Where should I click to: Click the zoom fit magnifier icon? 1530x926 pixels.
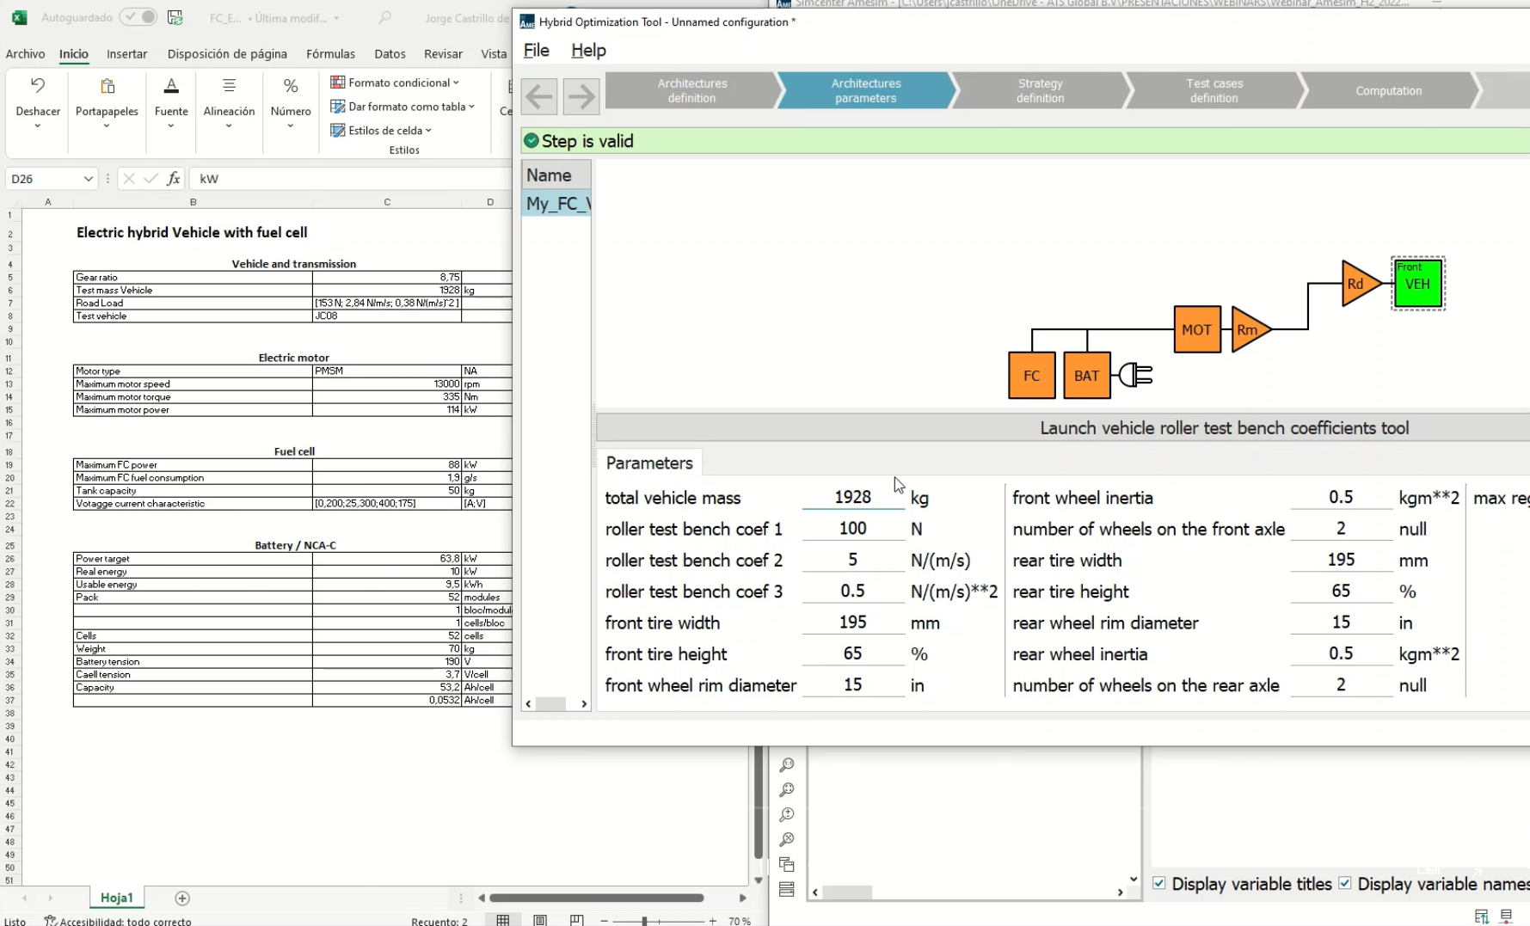(x=787, y=789)
